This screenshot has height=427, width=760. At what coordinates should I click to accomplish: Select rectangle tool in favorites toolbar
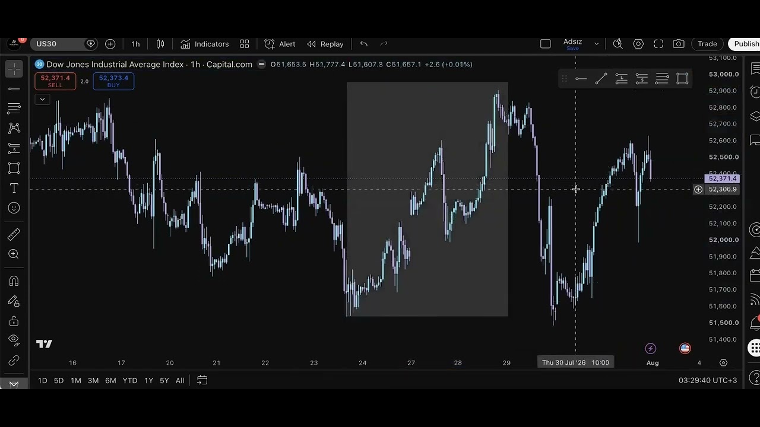(682, 78)
